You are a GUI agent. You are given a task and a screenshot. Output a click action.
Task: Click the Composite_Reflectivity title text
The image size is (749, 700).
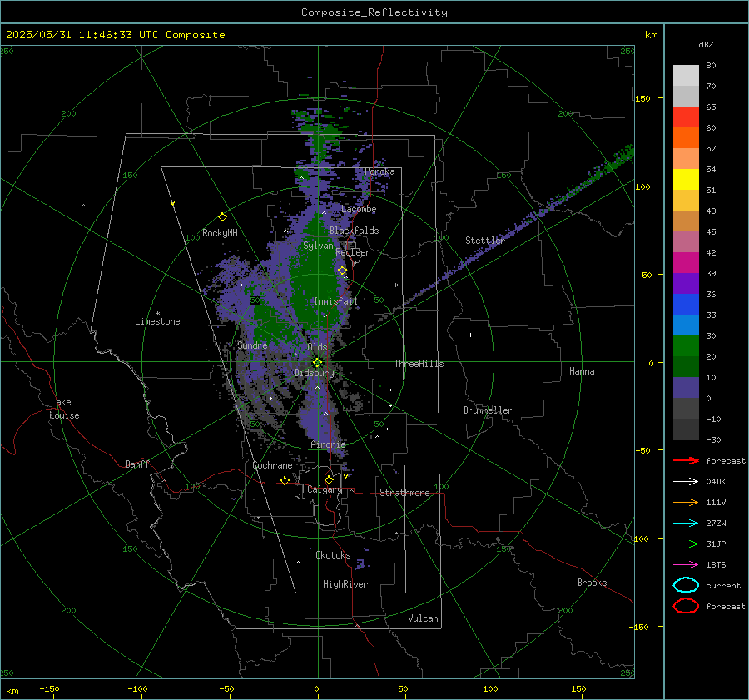coord(374,12)
